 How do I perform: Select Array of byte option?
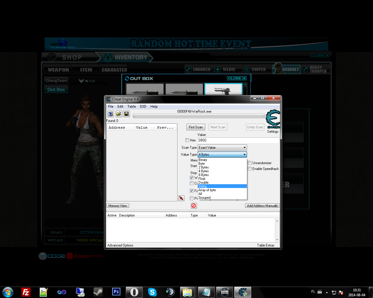pos(222,190)
